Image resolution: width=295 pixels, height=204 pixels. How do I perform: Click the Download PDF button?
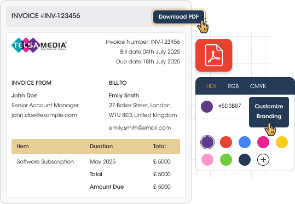[178, 17]
